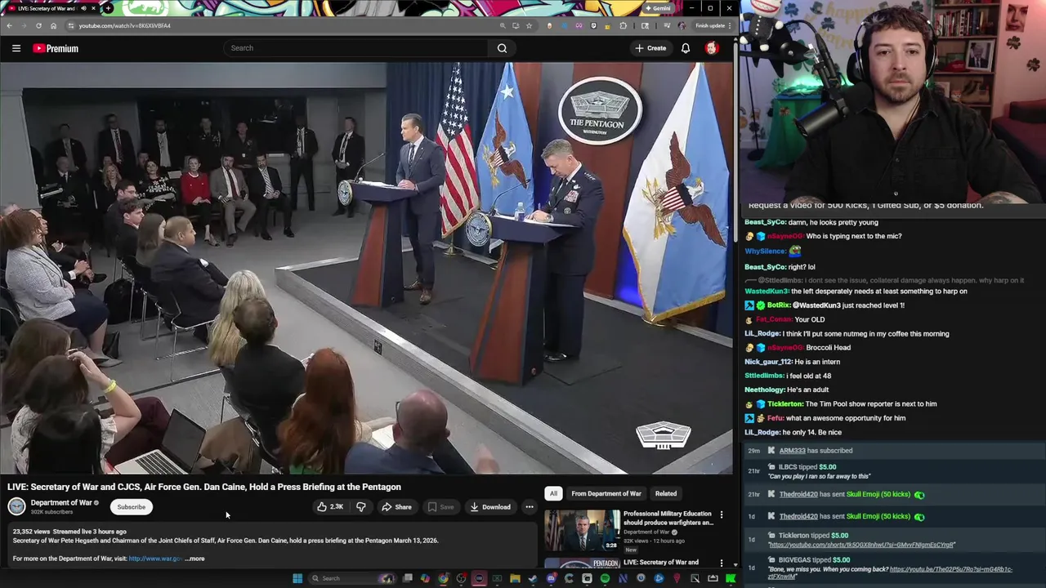Screen dimensions: 1046x588
Task: Click ARM333 subscriber name in activity feed
Action: point(793,451)
